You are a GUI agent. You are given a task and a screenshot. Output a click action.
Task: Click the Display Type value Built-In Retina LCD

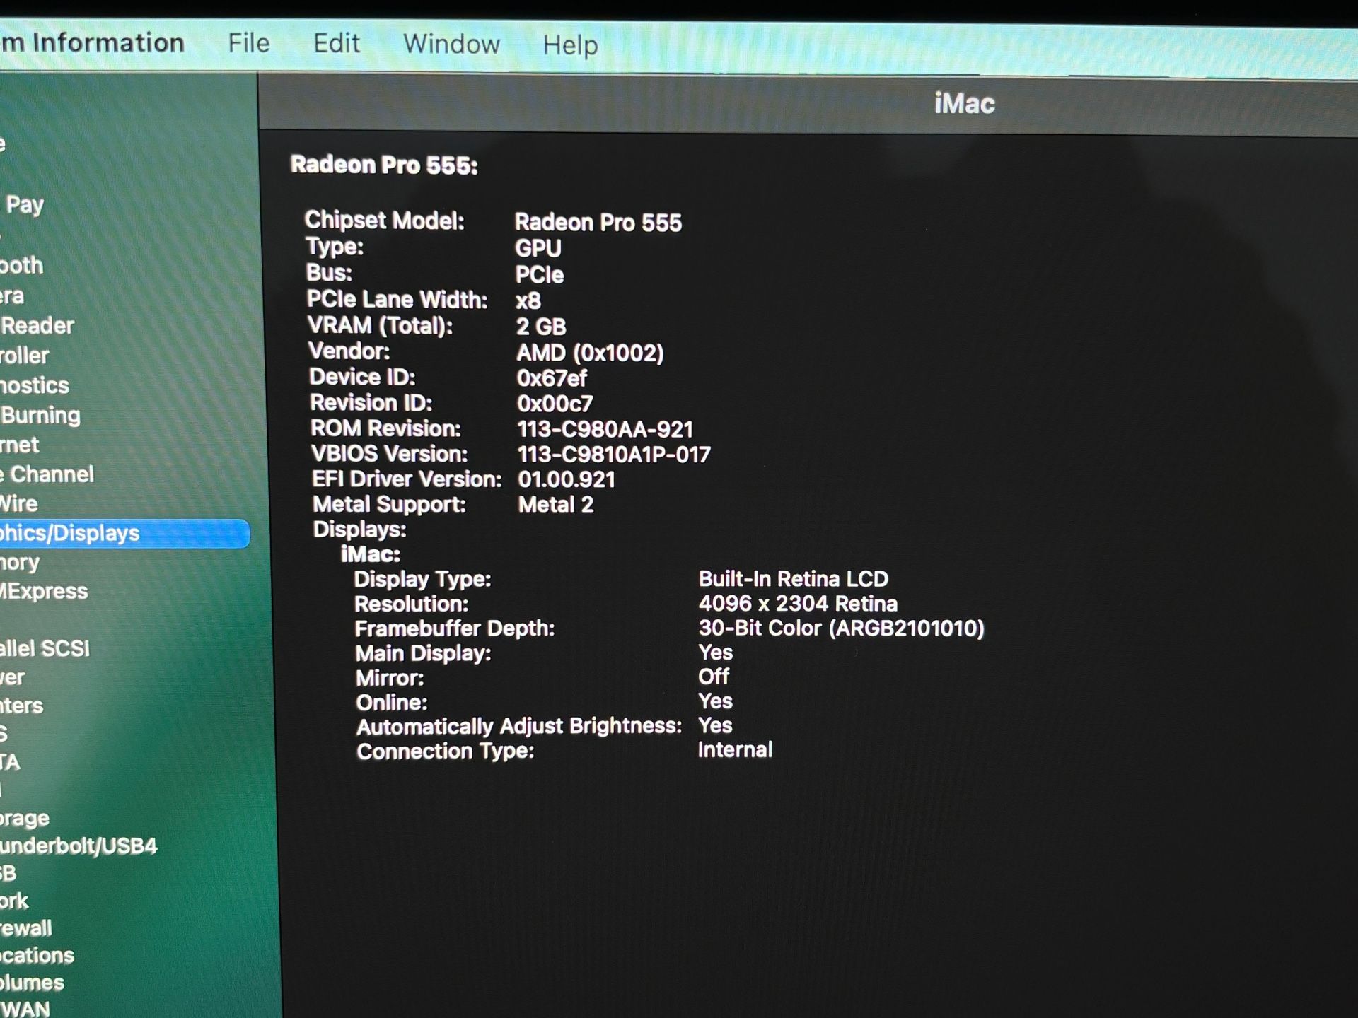click(x=793, y=579)
